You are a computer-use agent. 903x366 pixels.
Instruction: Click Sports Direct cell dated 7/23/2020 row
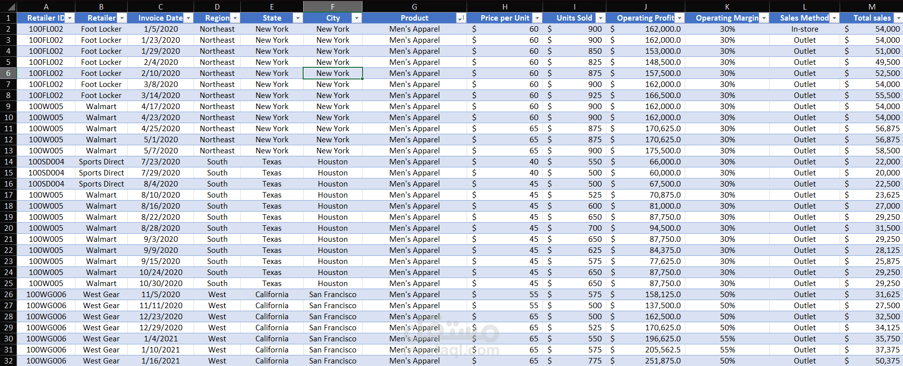coord(102,161)
